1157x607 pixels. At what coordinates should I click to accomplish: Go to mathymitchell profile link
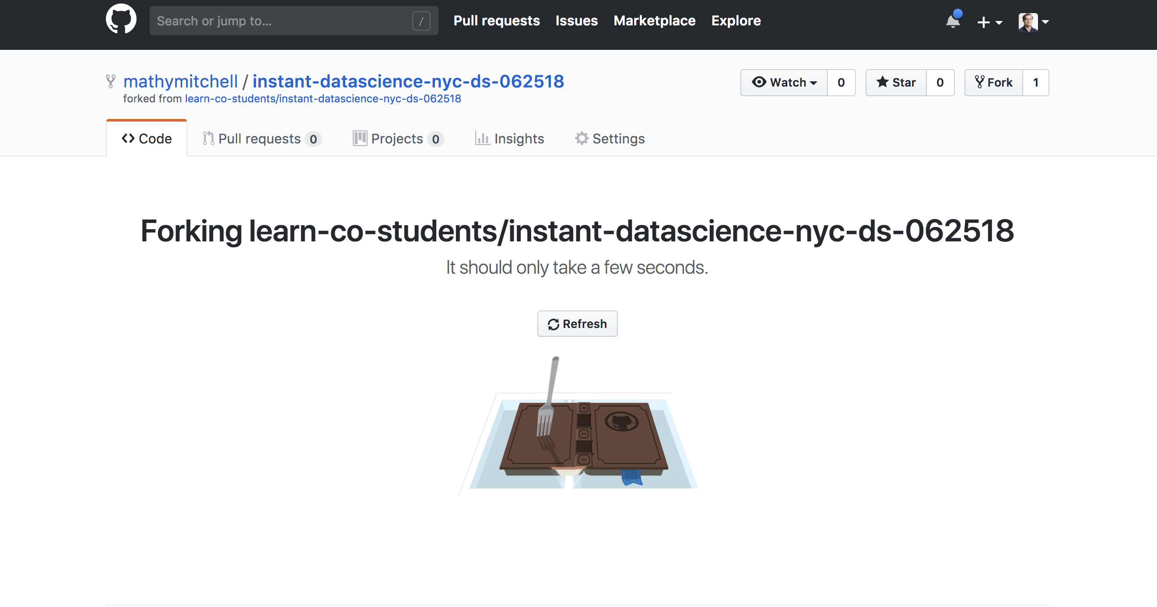click(180, 81)
